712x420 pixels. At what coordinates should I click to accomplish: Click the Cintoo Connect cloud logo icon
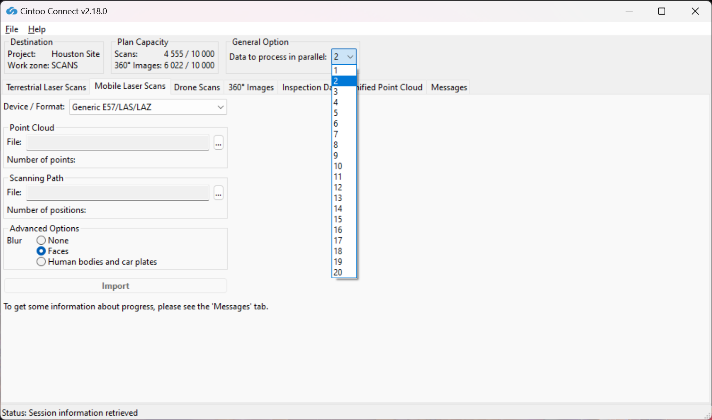click(12, 11)
